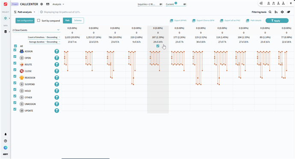Filter by ASSIGN event funnel icon
The height and width of the screenshot is (159, 295).
click(56, 51)
